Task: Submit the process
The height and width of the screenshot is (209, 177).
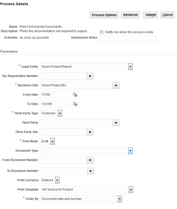Action: [x=151, y=15]
